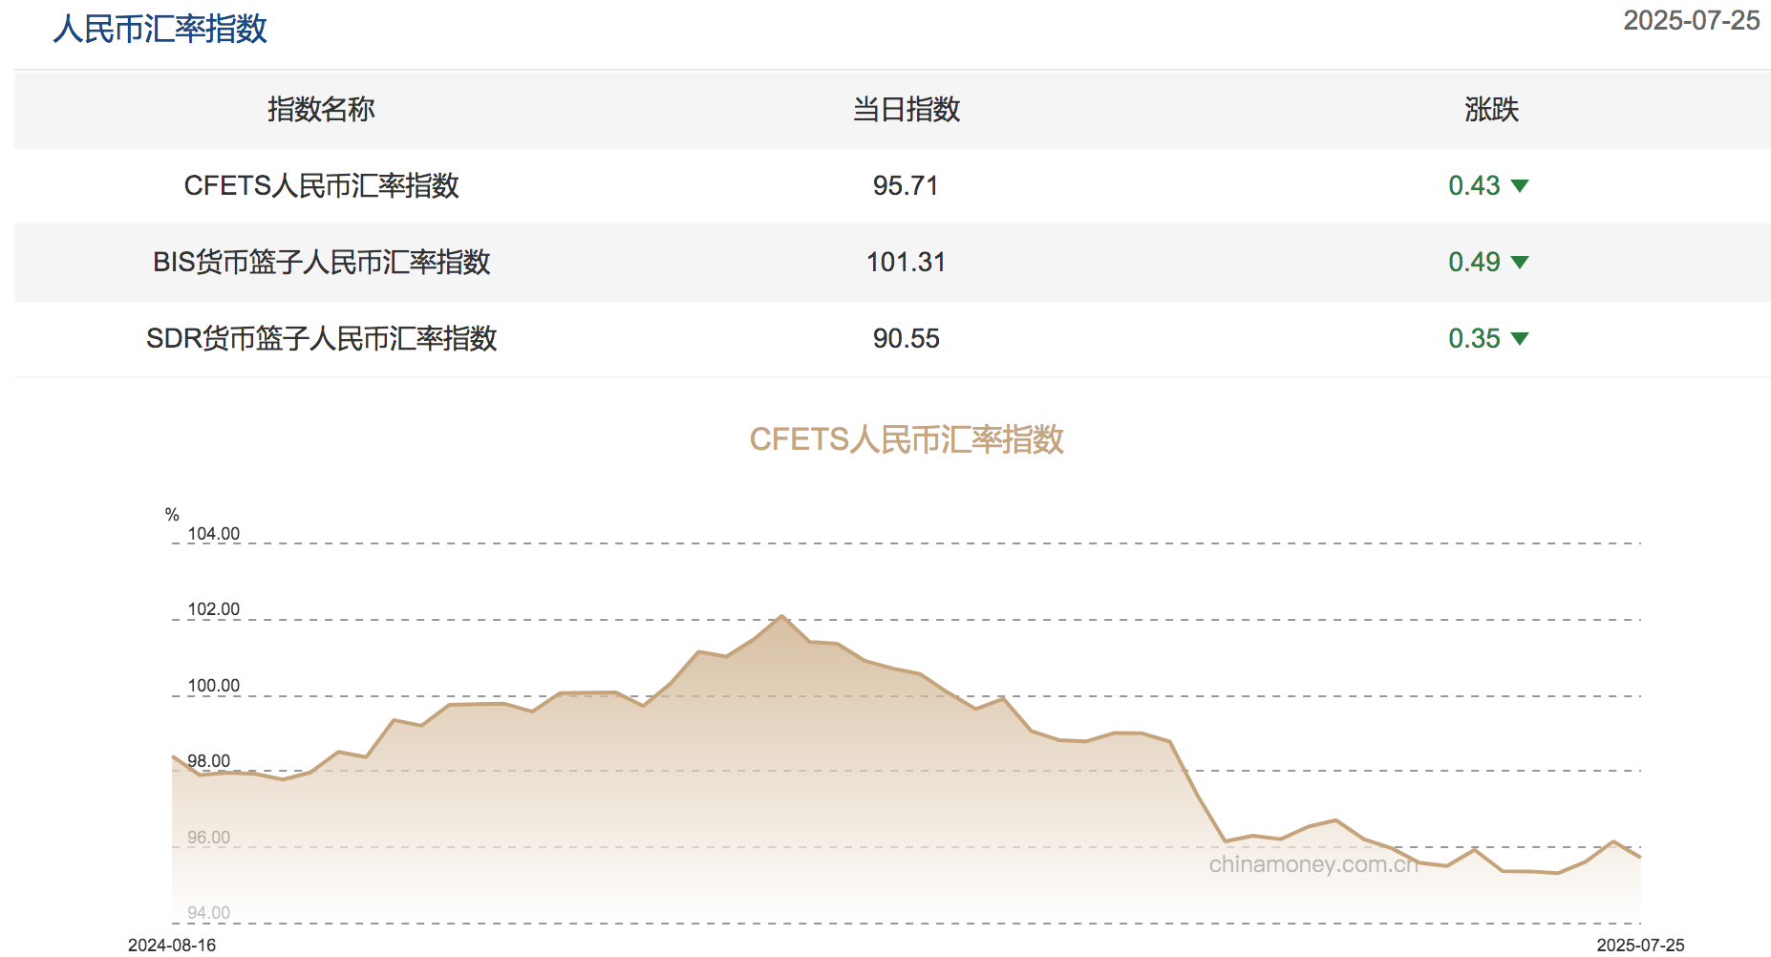This screenshot has height=957, width=1771.
Task: Click the green down arrow beside 0.43
Action: pyautogui.click(x=1520, y=186)
